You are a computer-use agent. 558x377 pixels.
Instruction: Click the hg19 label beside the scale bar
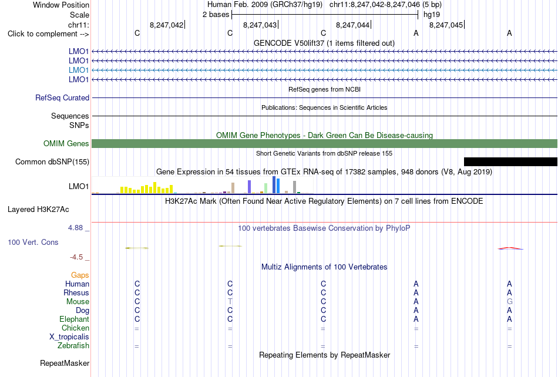tap(432, 15)
